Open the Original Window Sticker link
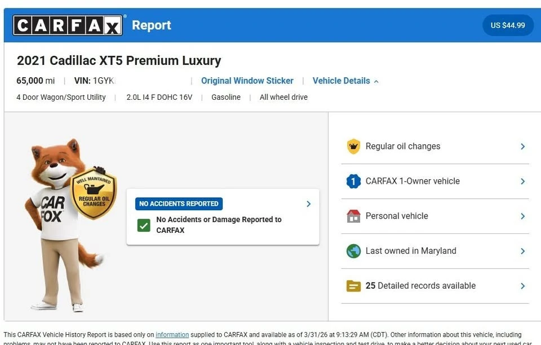 (247, 81)
